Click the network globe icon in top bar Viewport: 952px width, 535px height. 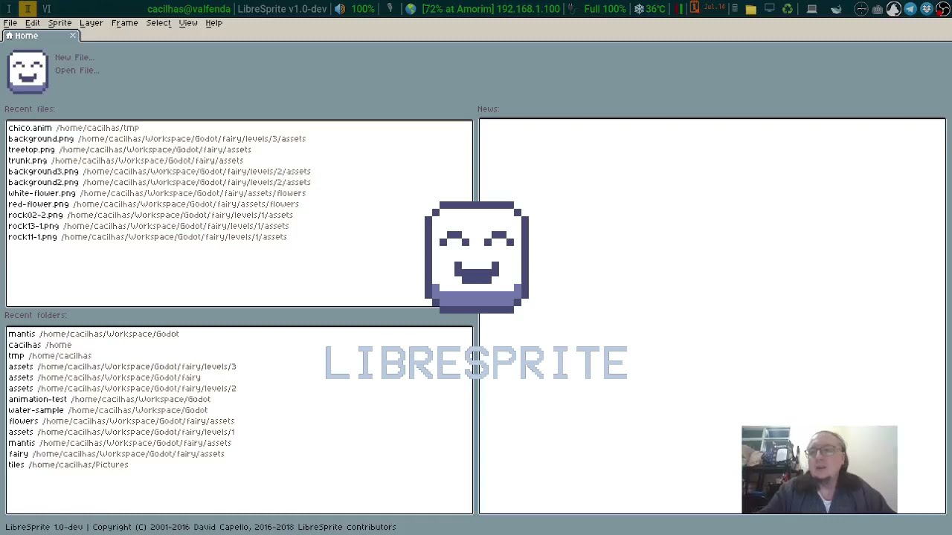[x=411, y=9]
